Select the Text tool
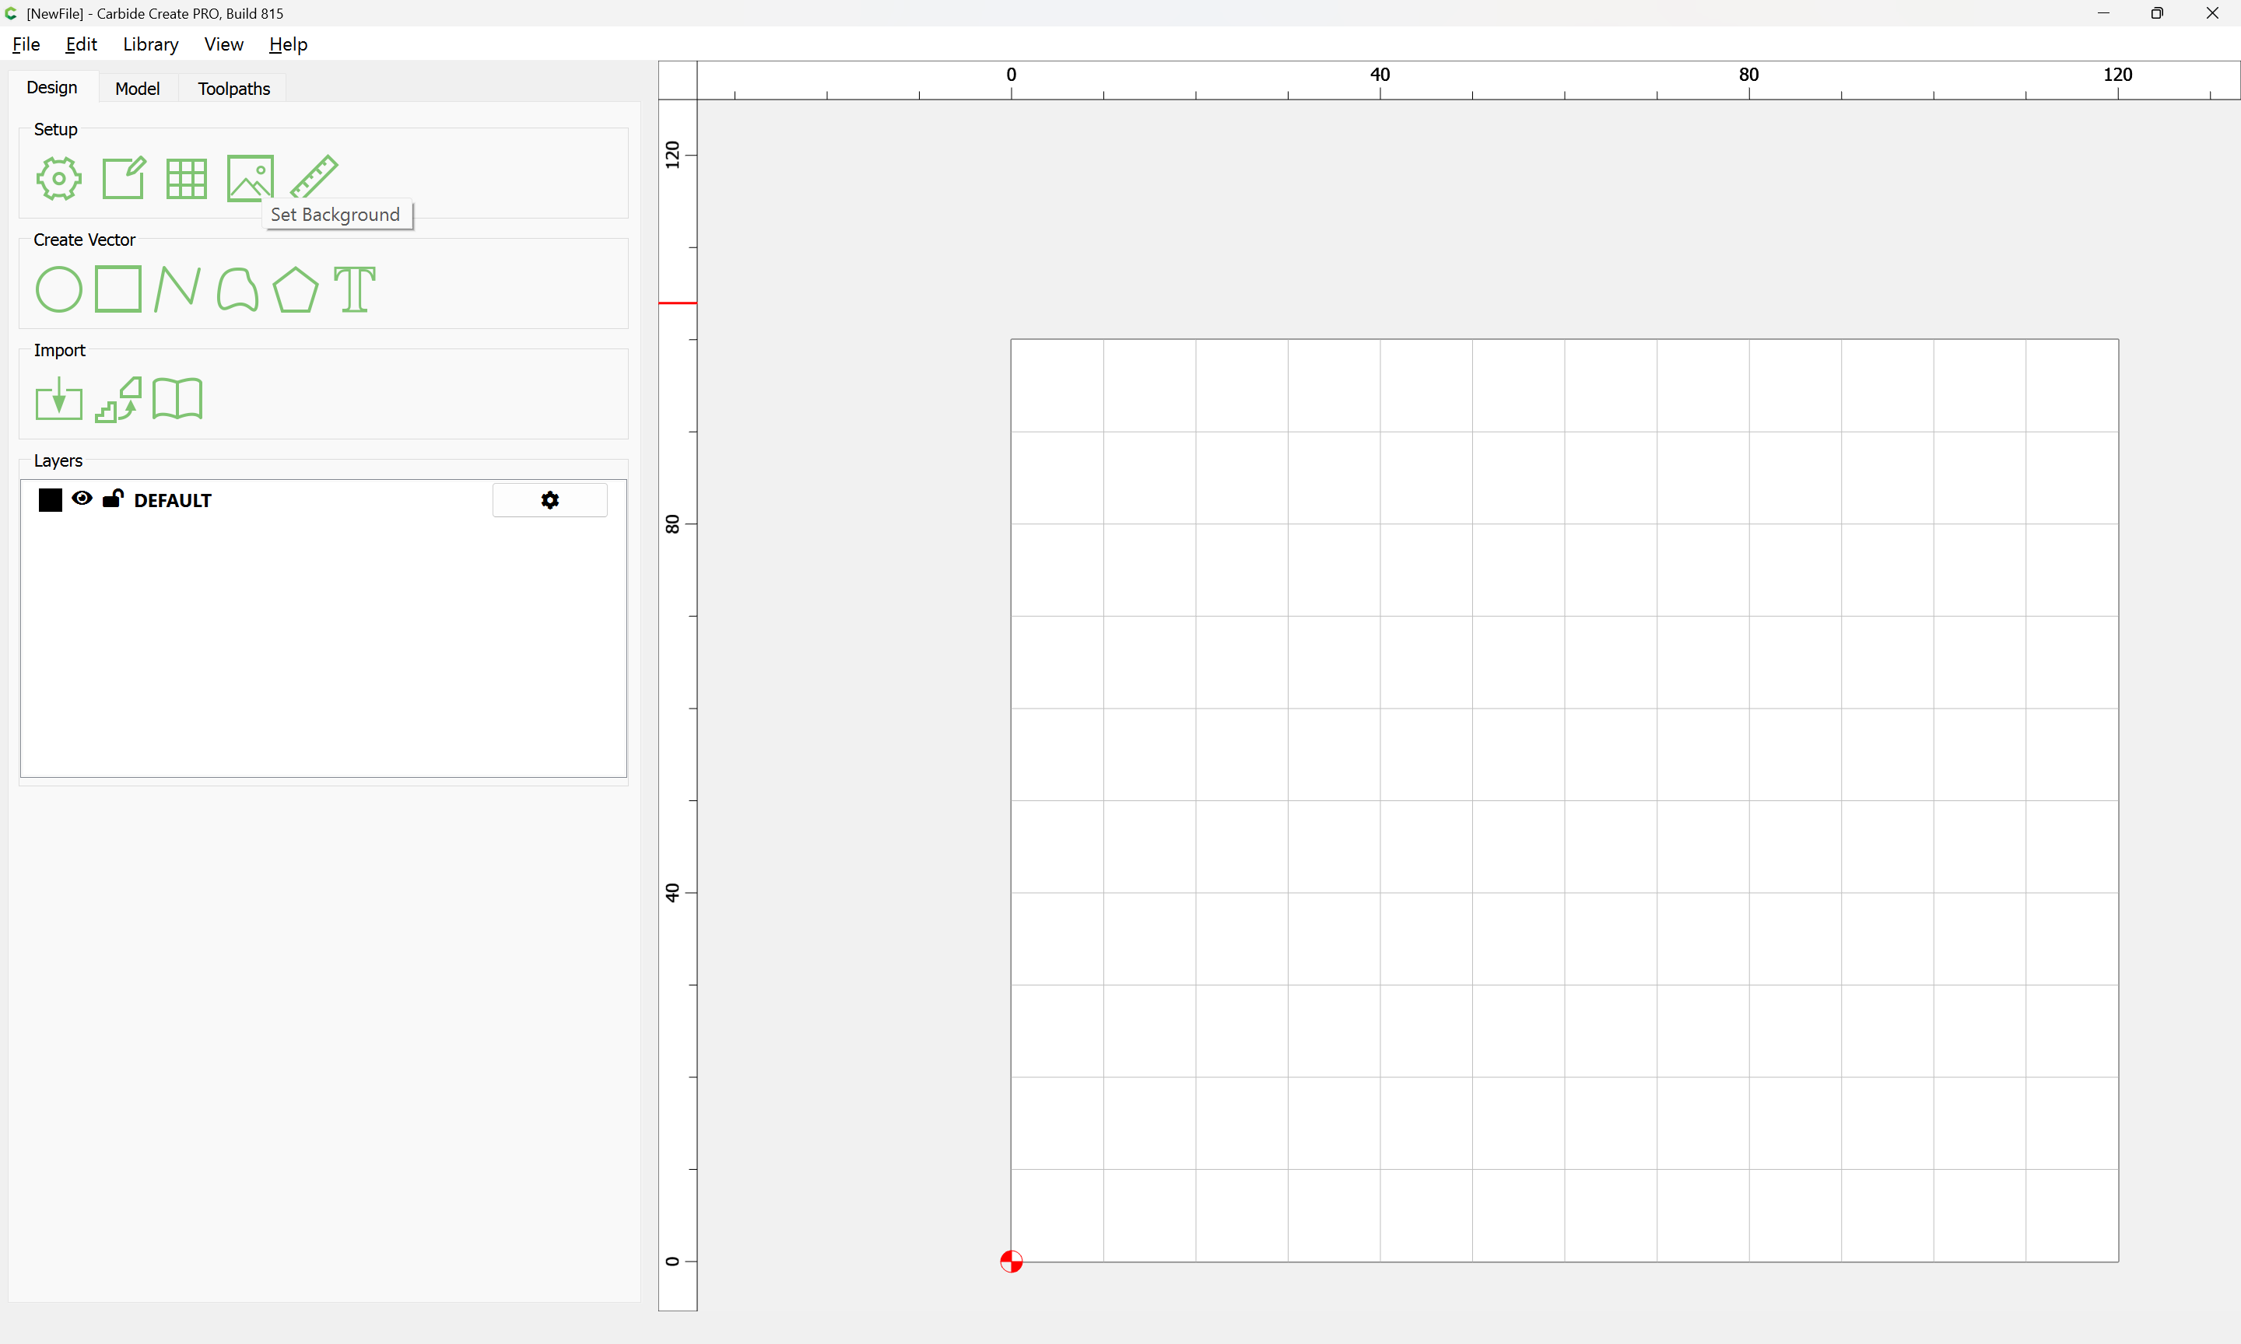The width and height of the screenshot is (2241, 1344). pyautogui.click(x=355, y=289)
